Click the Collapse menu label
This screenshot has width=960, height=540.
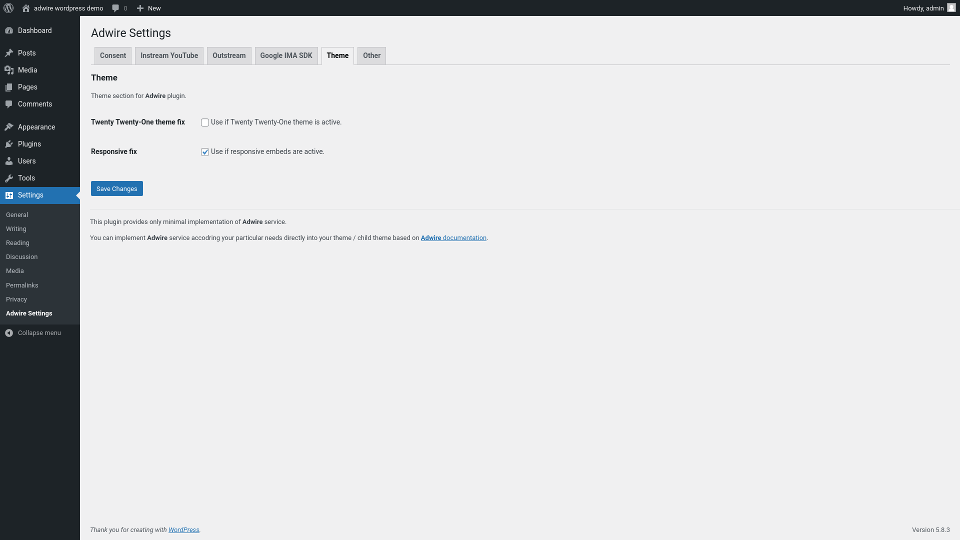[39, 333]
